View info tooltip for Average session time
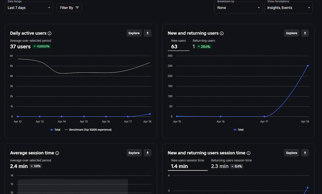The width and height of the screenshot is (322, 194). tap(57, 153)
